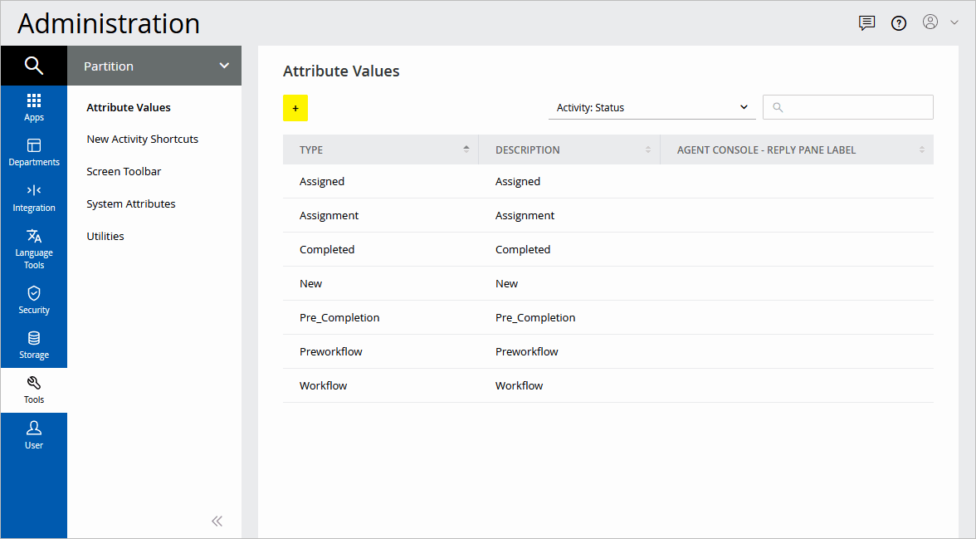Sort the TYPE column

468,149
